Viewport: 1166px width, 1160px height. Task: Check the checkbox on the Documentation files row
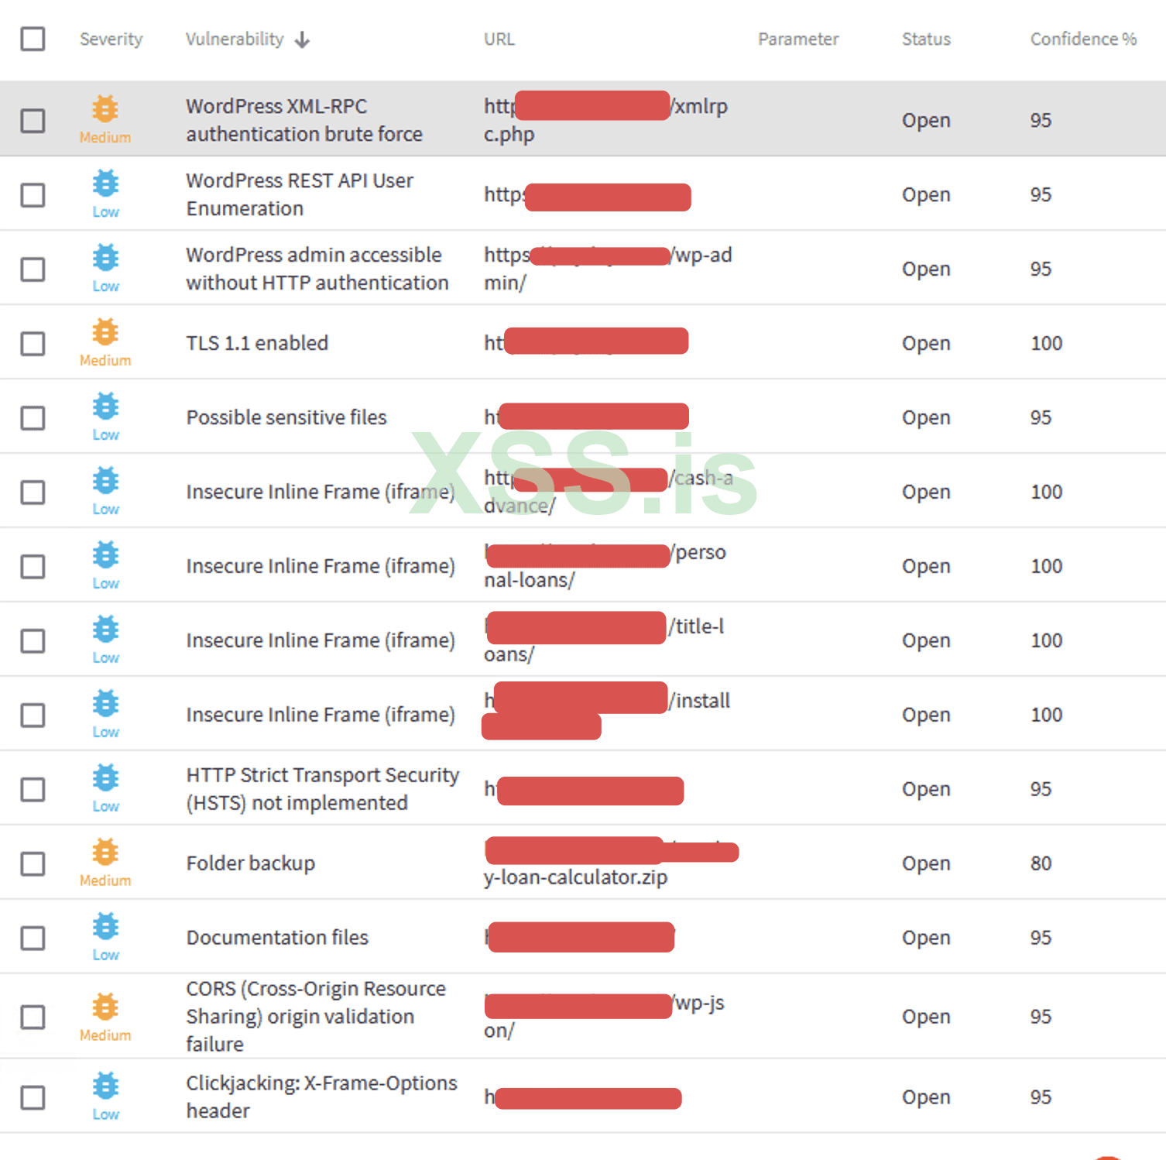click(33, 938)
